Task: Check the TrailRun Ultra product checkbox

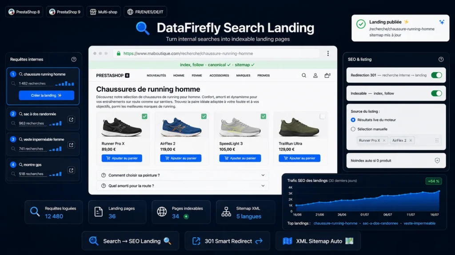Action: click(x=322, y=116)
